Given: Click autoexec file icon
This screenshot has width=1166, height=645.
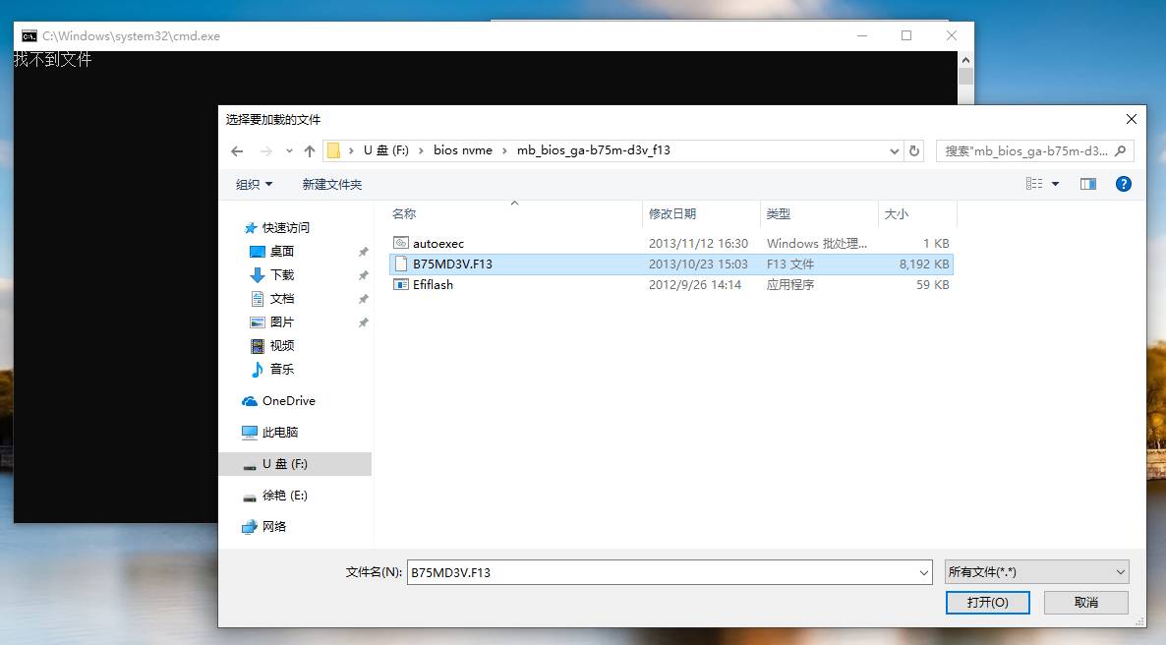Looking at the screenshot, I should click(401, 243).
